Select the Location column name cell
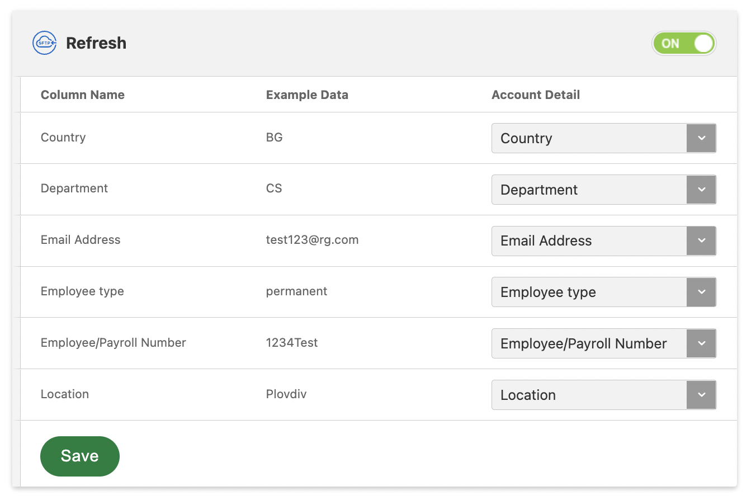The height and width of the screenshot is (500, 756). [65, 394]
